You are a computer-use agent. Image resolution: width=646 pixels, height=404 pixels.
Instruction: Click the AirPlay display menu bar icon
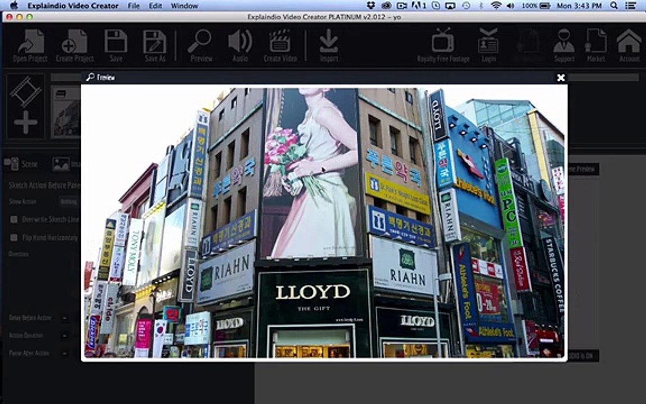point(450,6)
